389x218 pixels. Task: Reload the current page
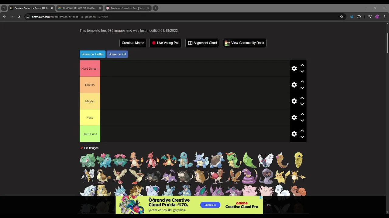tap(19, 17)
